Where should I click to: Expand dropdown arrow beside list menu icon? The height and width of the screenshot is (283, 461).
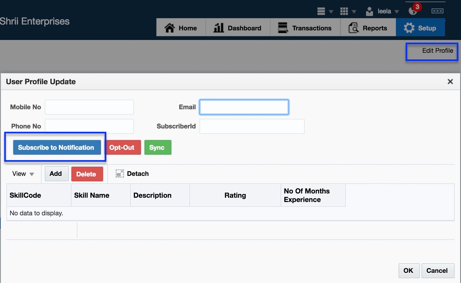coord(331,11)
